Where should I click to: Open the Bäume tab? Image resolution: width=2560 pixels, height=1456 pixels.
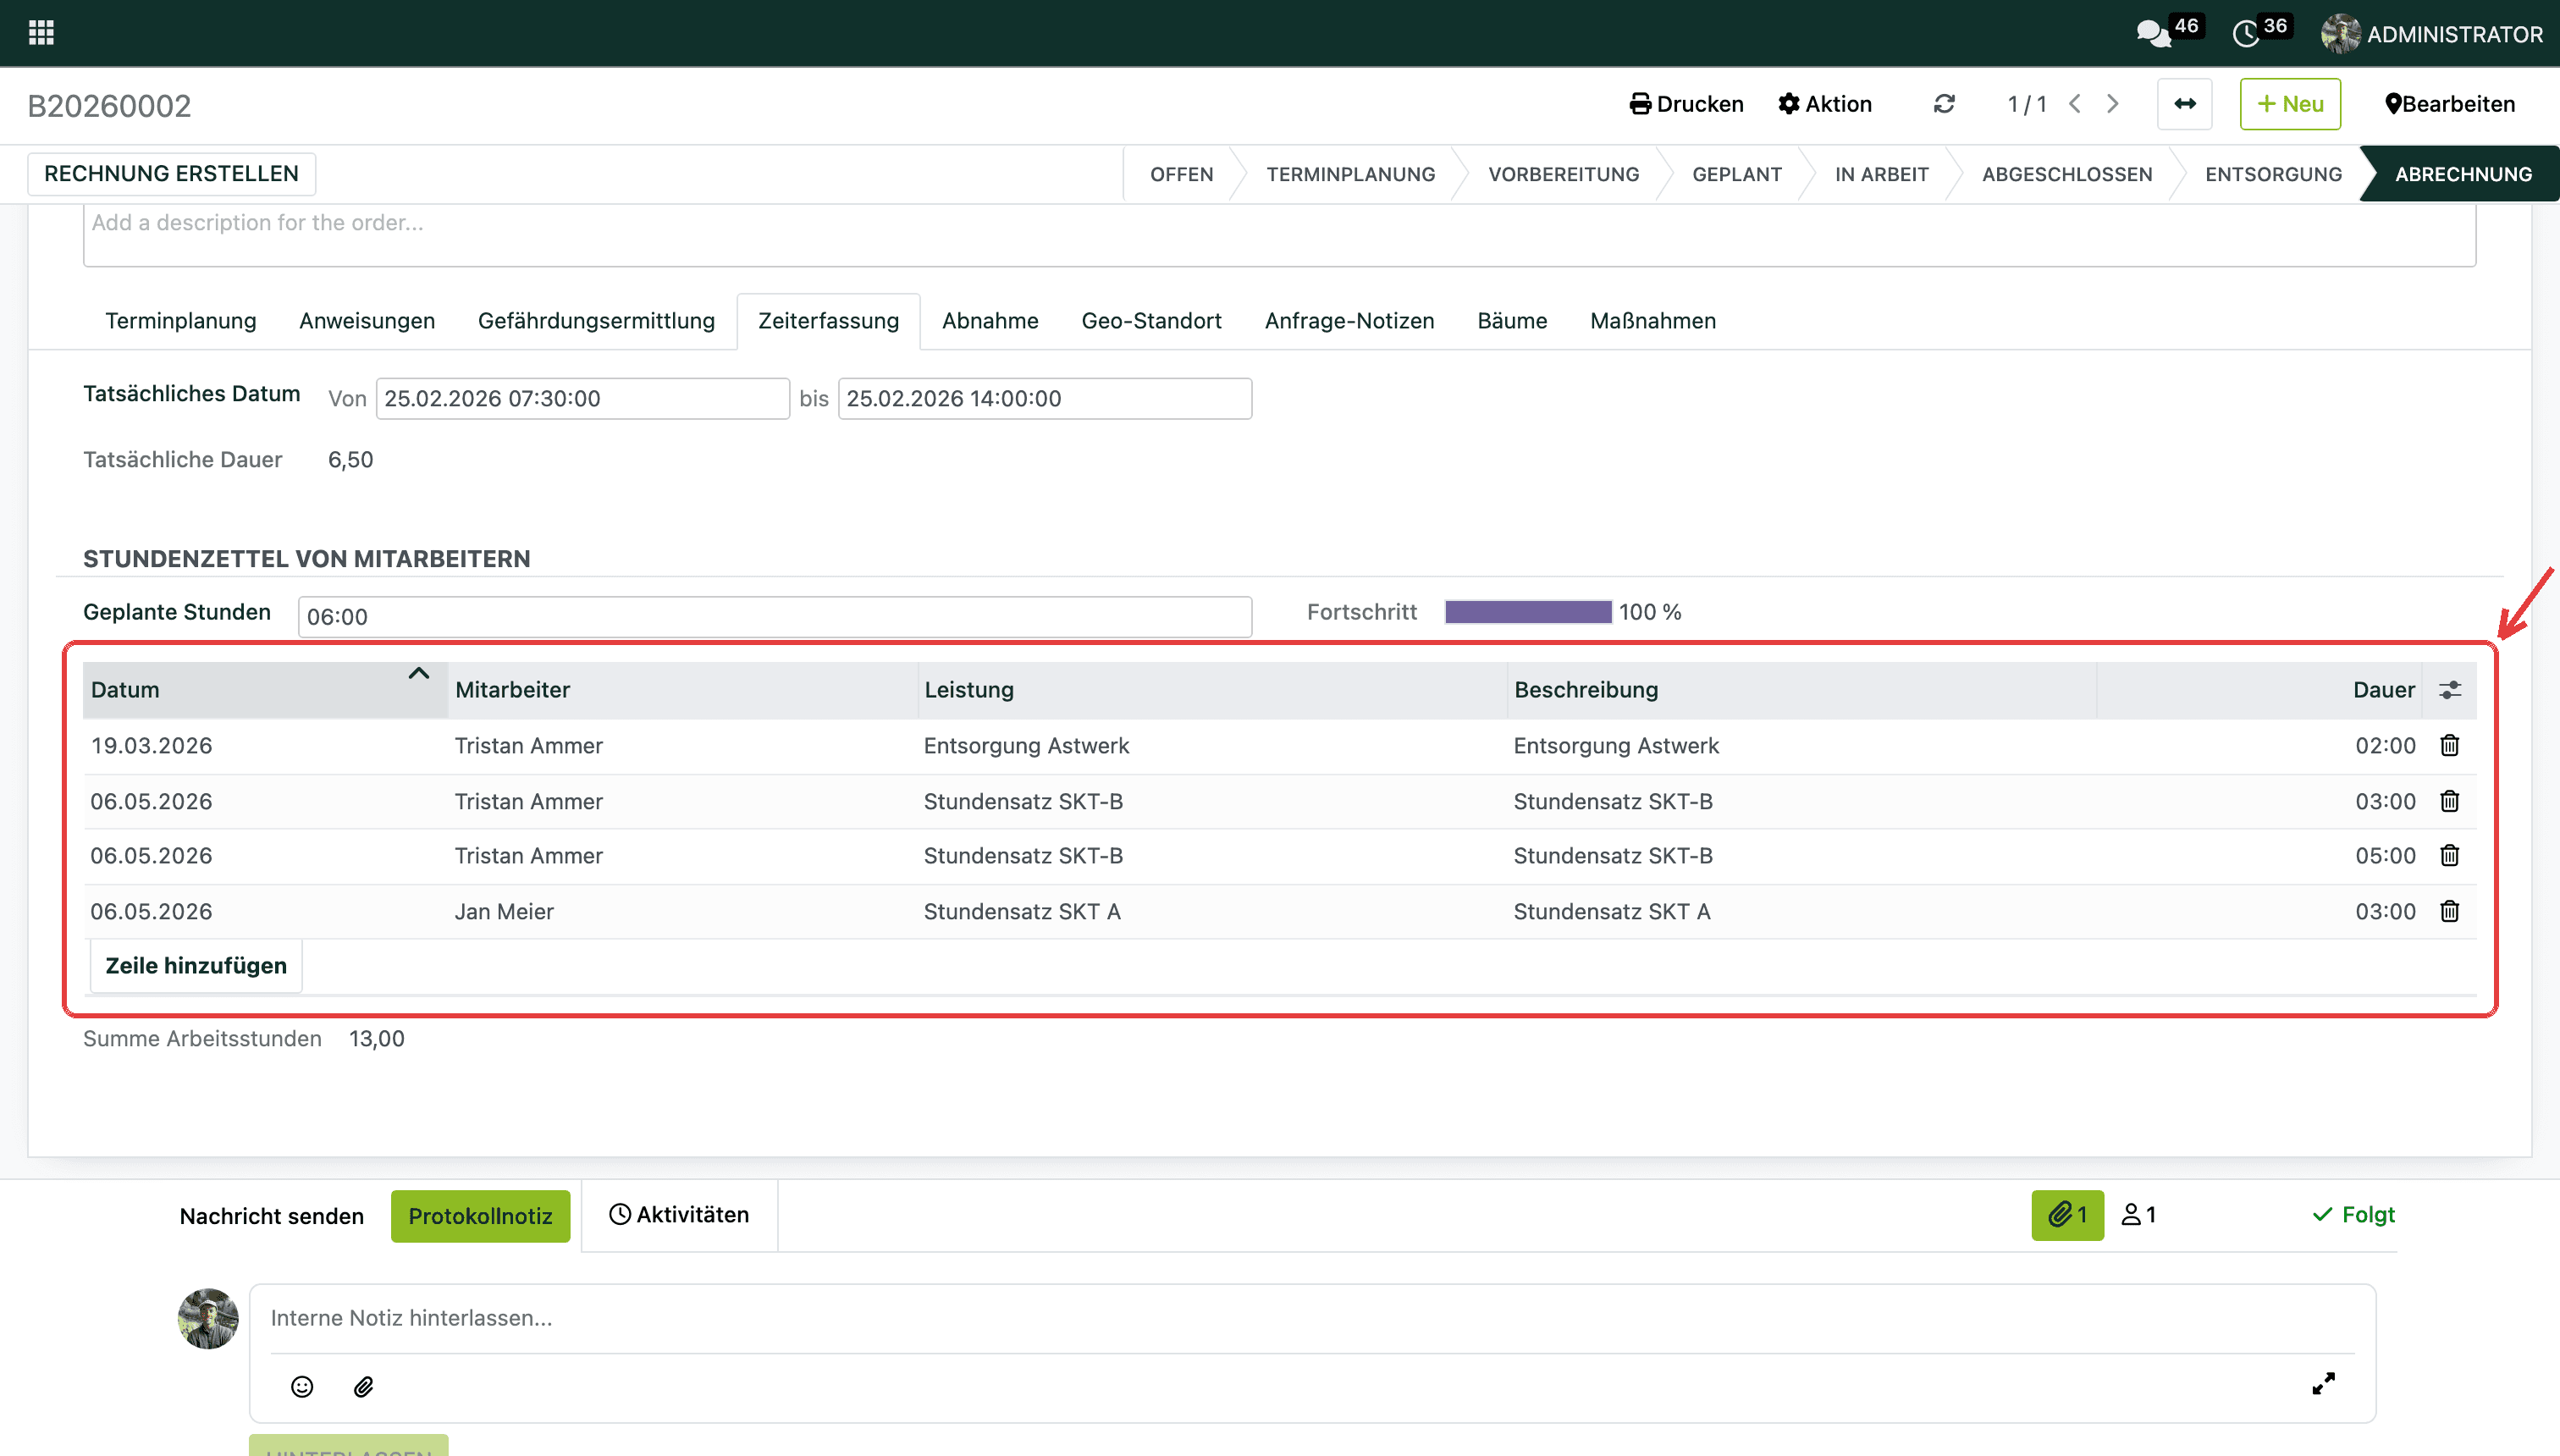[x=1512, y=321]
